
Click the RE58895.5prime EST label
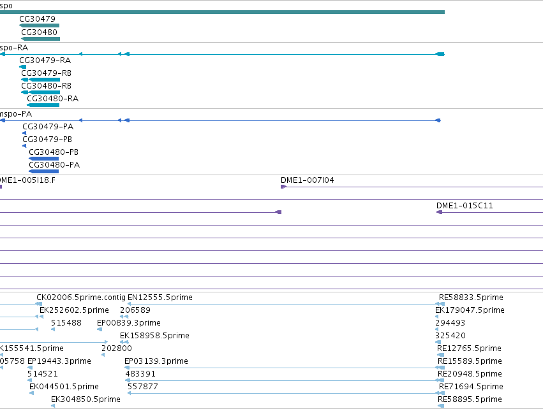click(x=470, y=399)
